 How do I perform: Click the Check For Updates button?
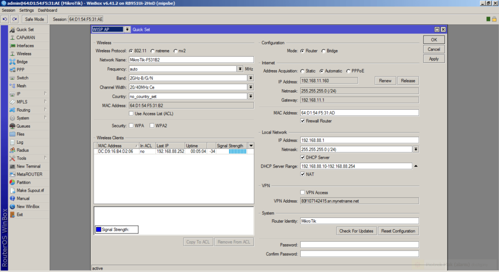[x=356, y=231]
